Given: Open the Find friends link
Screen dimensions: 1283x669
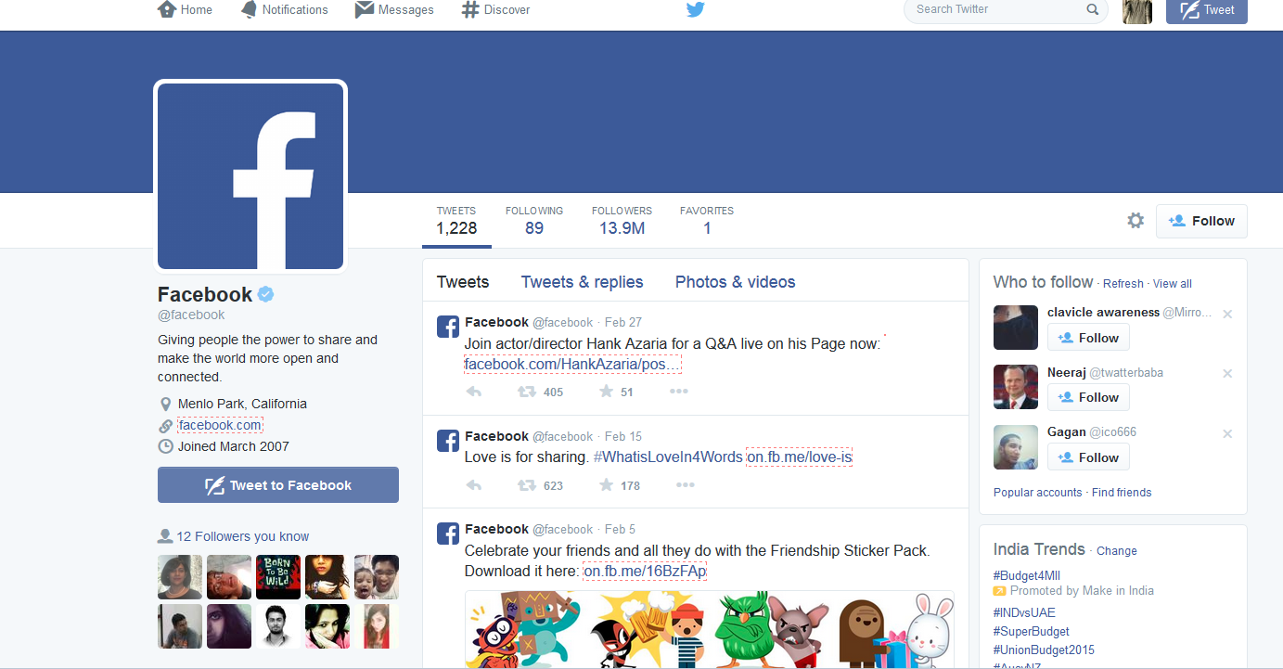Looking at the screenshot, I should [x=1122, y=493].
